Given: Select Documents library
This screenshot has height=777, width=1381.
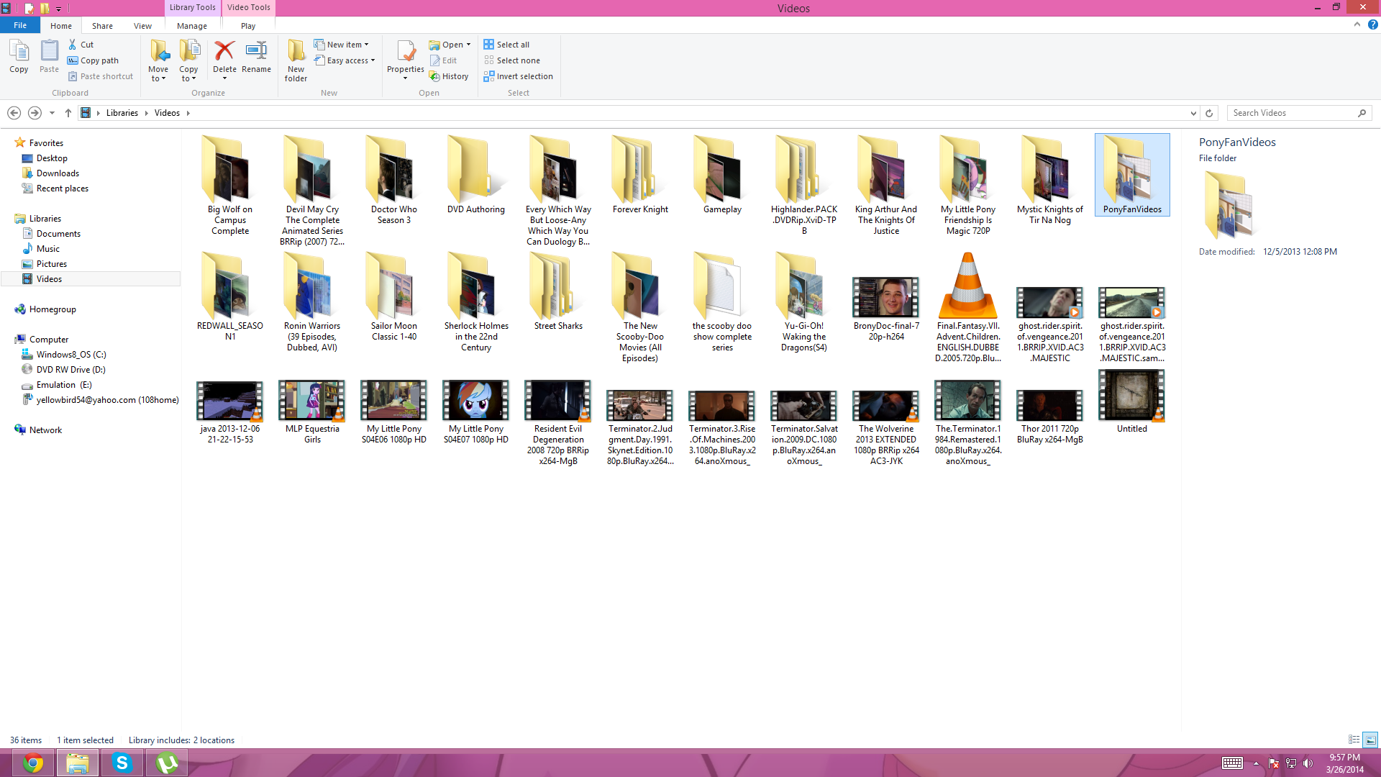Looking at the screenshot, I should click(58, 234).
